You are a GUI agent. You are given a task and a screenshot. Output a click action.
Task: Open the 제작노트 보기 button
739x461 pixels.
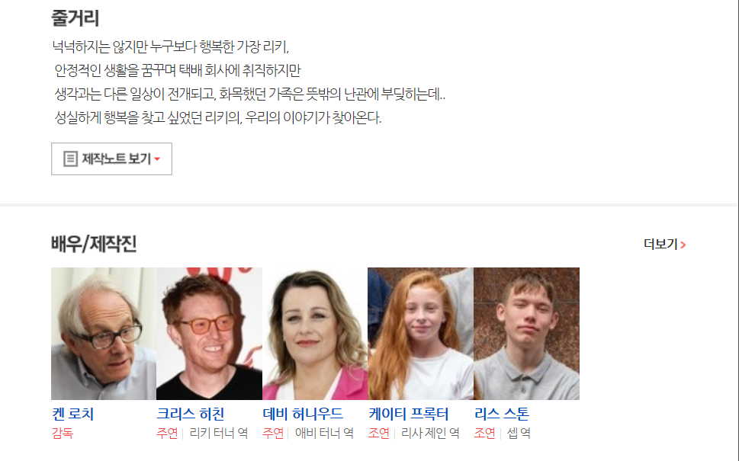[x=111, y=158]
